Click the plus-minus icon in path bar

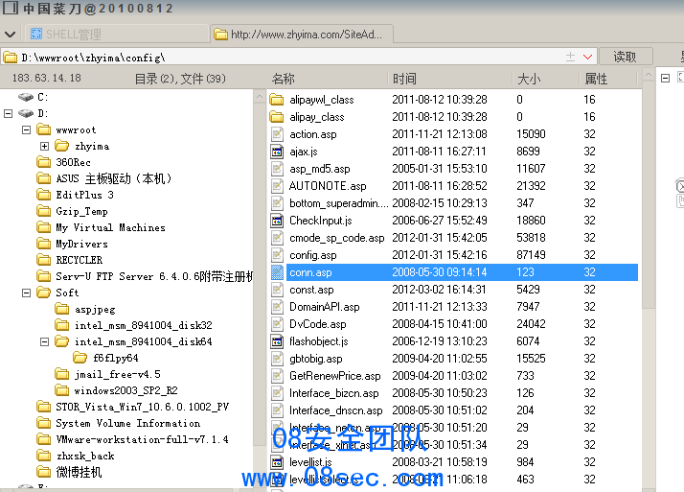(570, 57)
